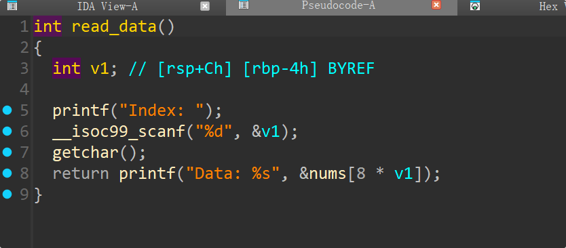Toggle breakpoint dot on line 7
This screenshot has width=566, height=248.
point(7,152)
